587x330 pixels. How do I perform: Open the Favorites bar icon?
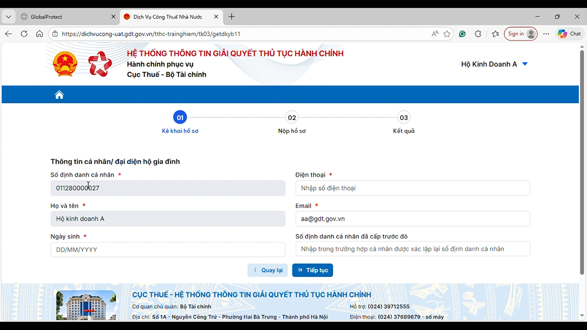coord(495,34)
